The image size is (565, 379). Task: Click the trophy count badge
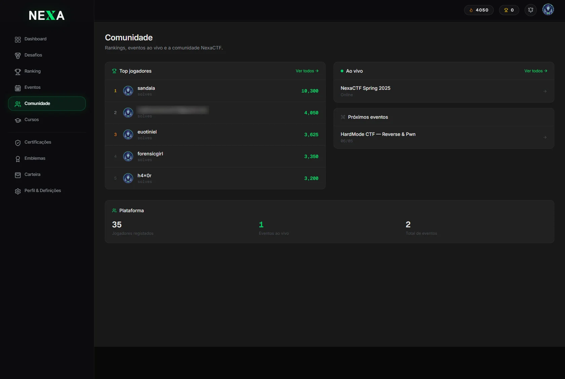coord(509,10)
